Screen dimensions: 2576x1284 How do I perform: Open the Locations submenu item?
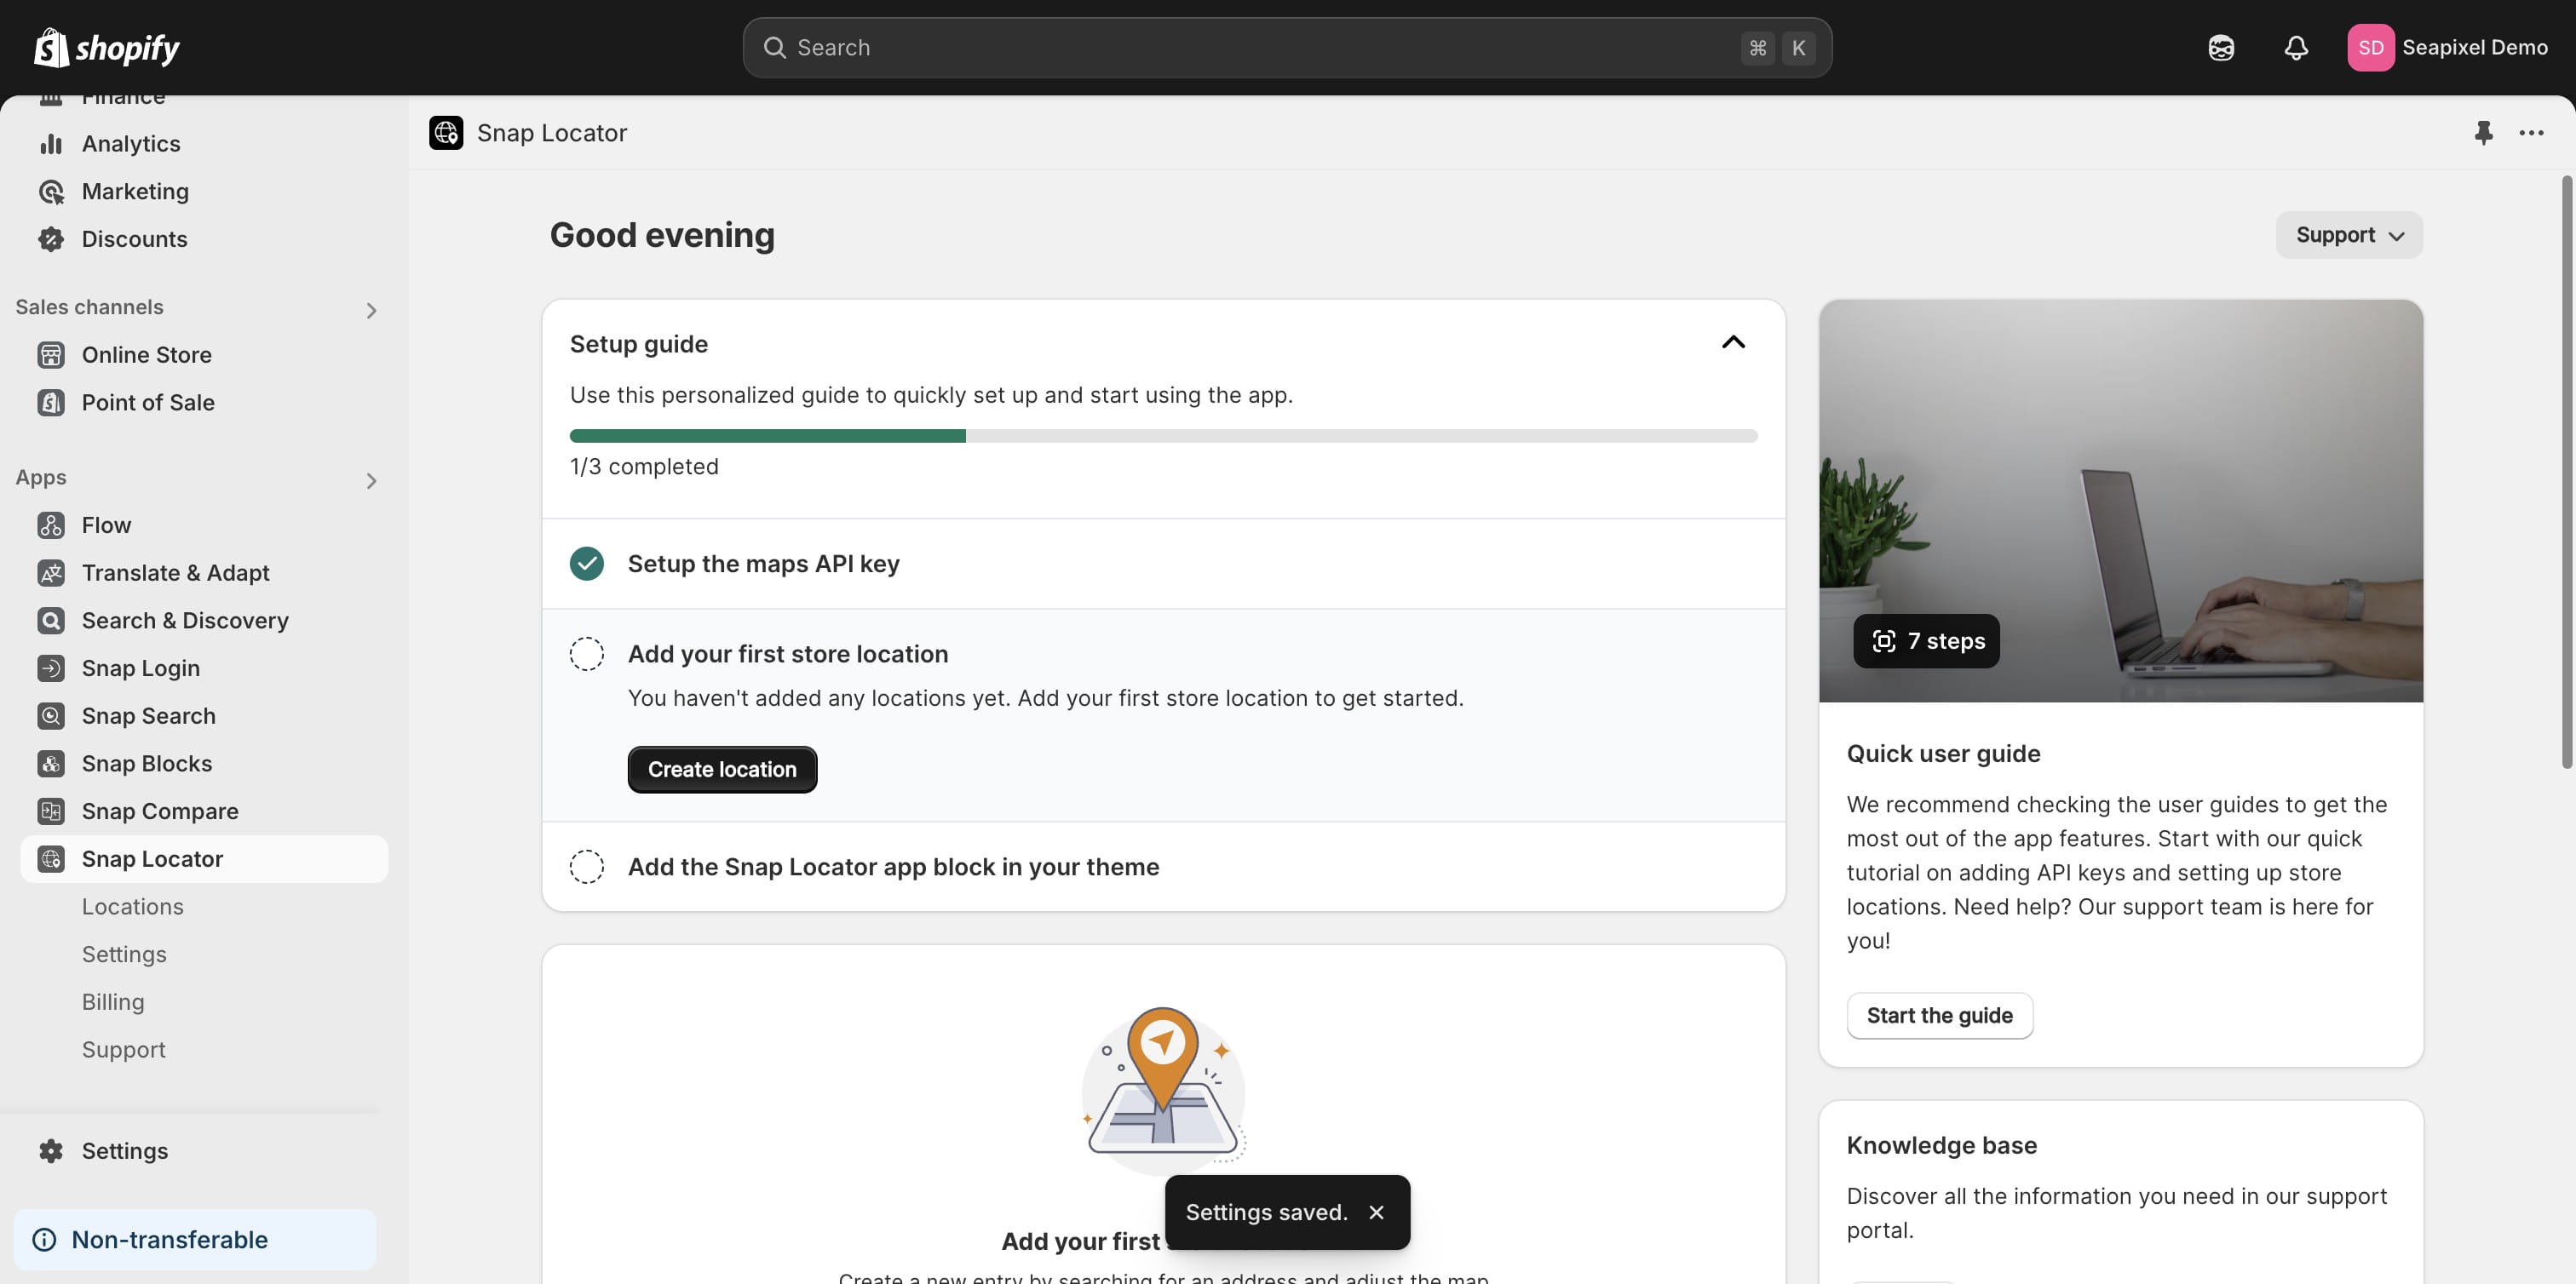tap(133, 906)
